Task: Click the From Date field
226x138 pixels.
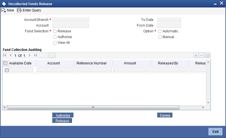Action: (169, 25)
